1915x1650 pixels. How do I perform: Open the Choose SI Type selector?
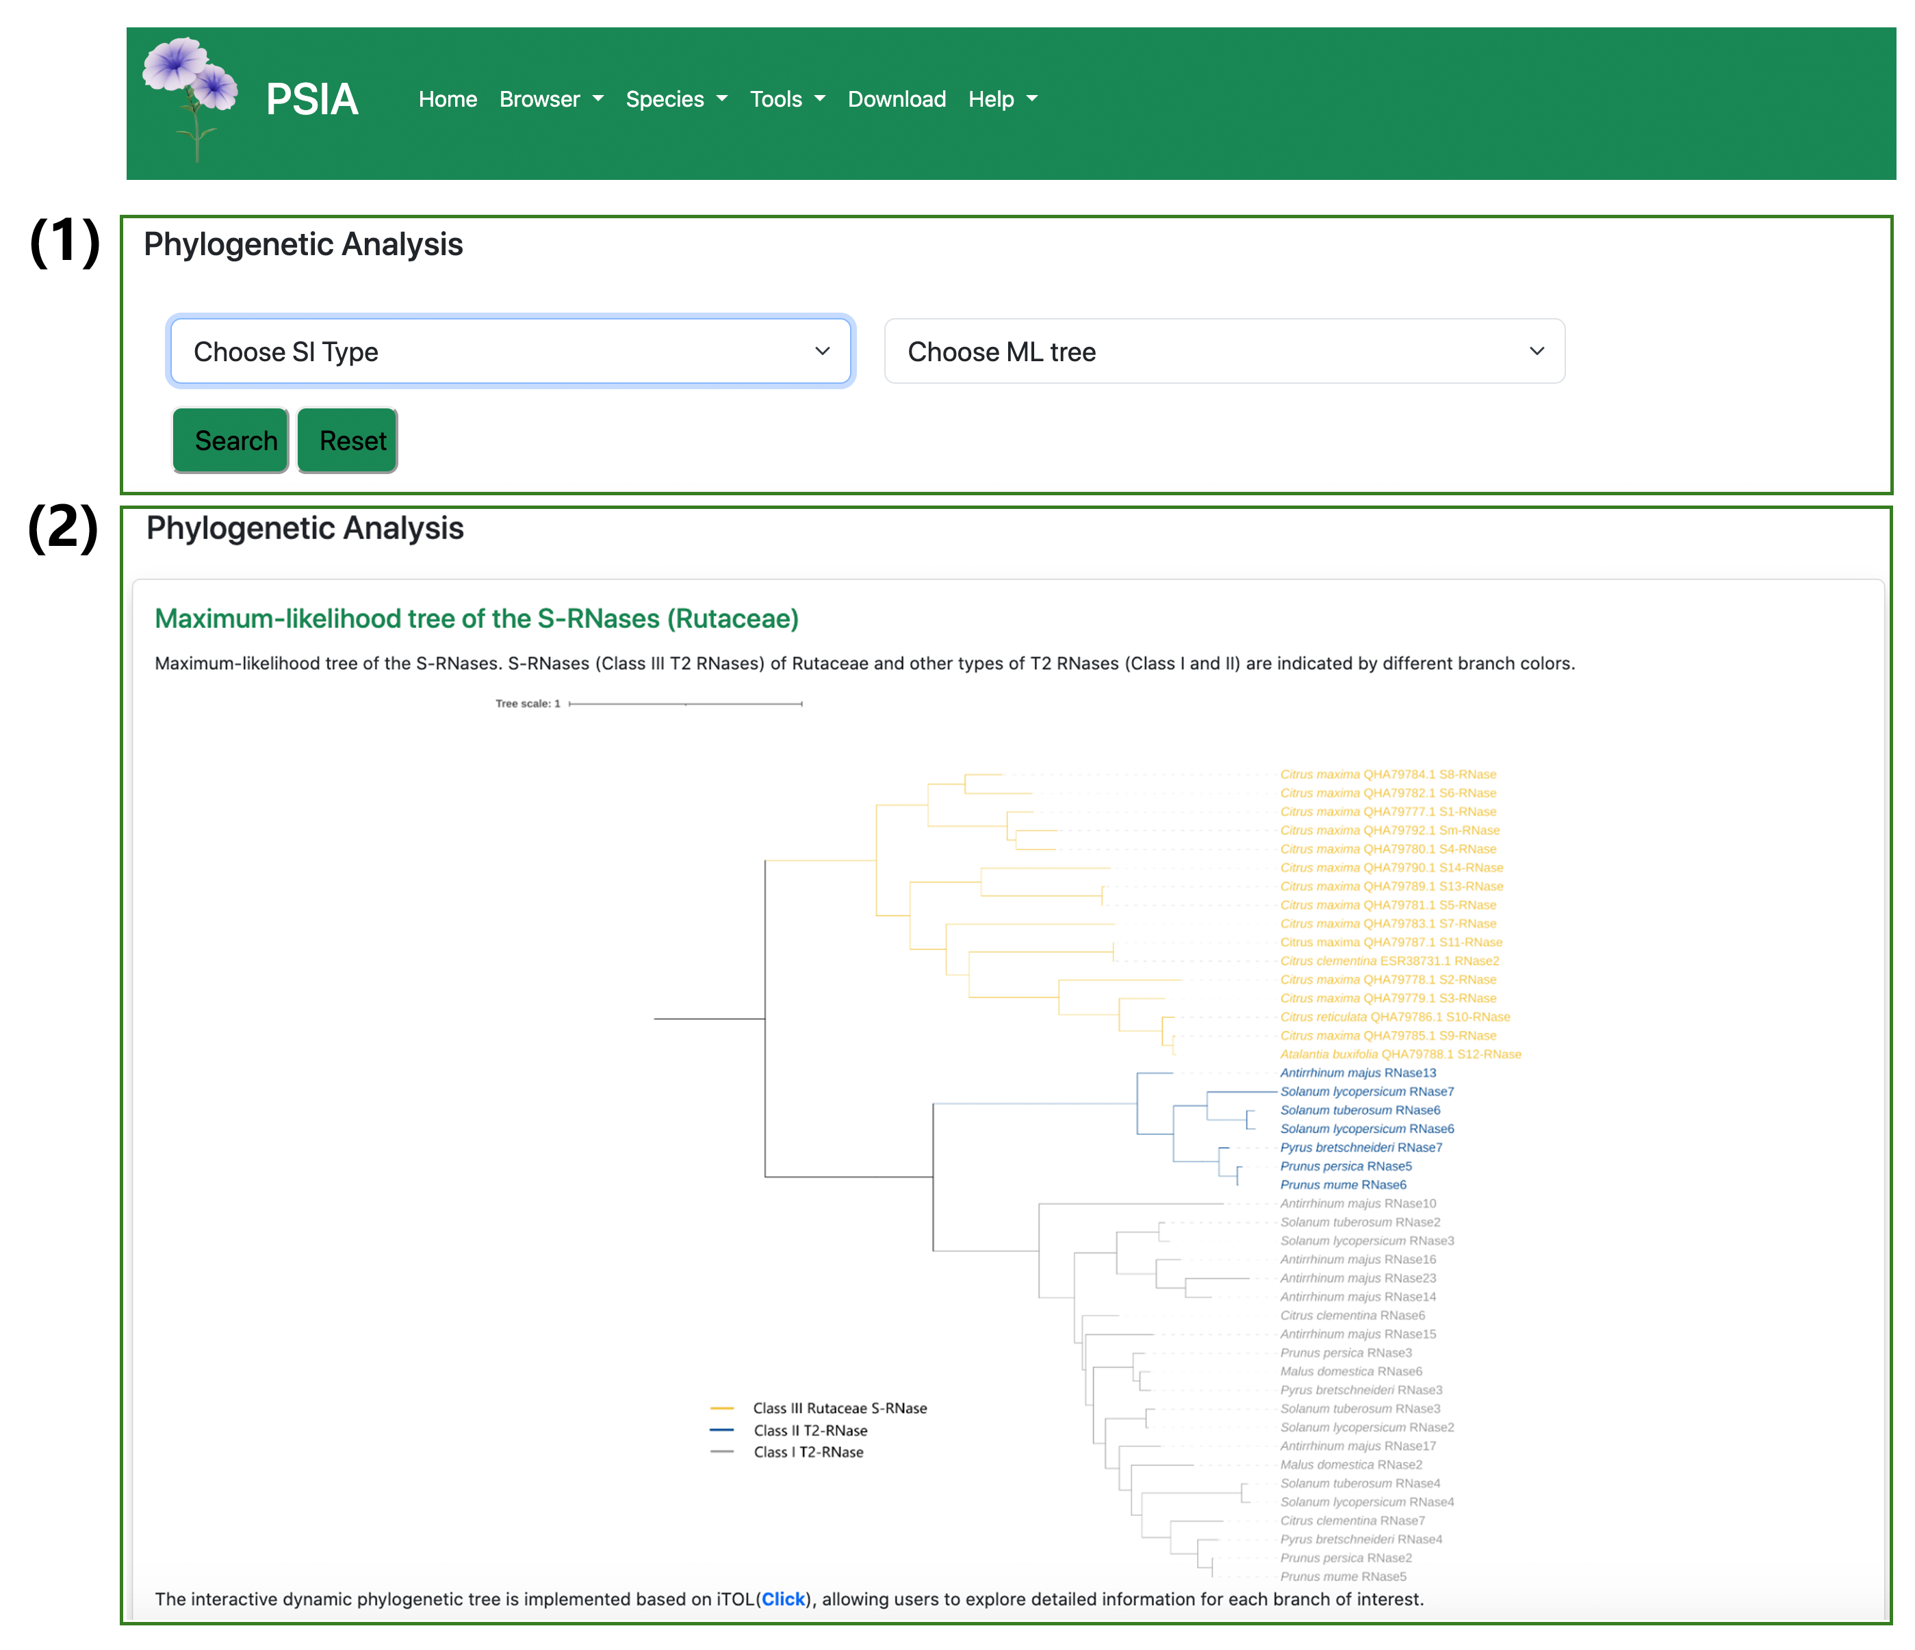point(510,351)
